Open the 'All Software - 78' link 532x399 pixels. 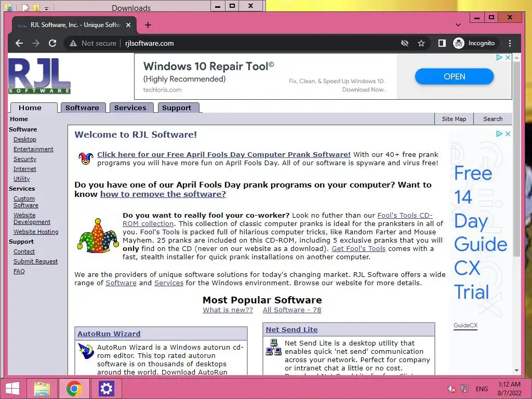(292, 310)
